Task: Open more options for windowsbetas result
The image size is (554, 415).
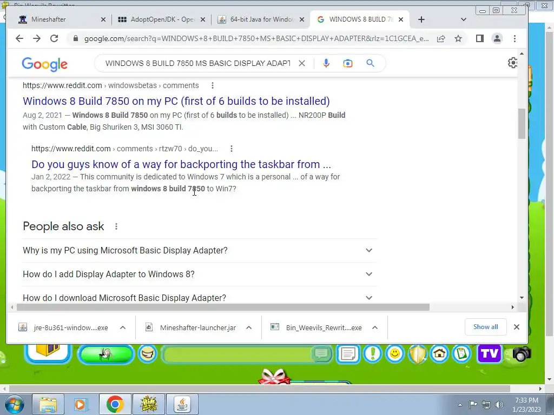Action: pos(212,85)
